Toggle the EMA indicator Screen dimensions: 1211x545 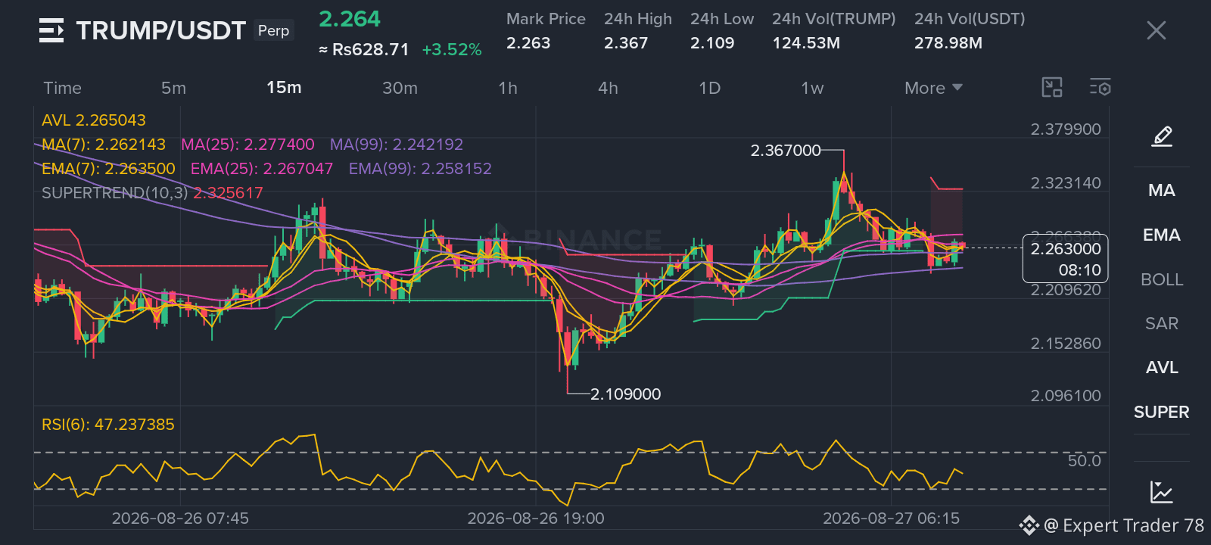1162,235
